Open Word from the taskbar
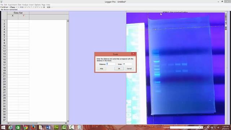This screenshot has height=130, width=231. point(48,127)
